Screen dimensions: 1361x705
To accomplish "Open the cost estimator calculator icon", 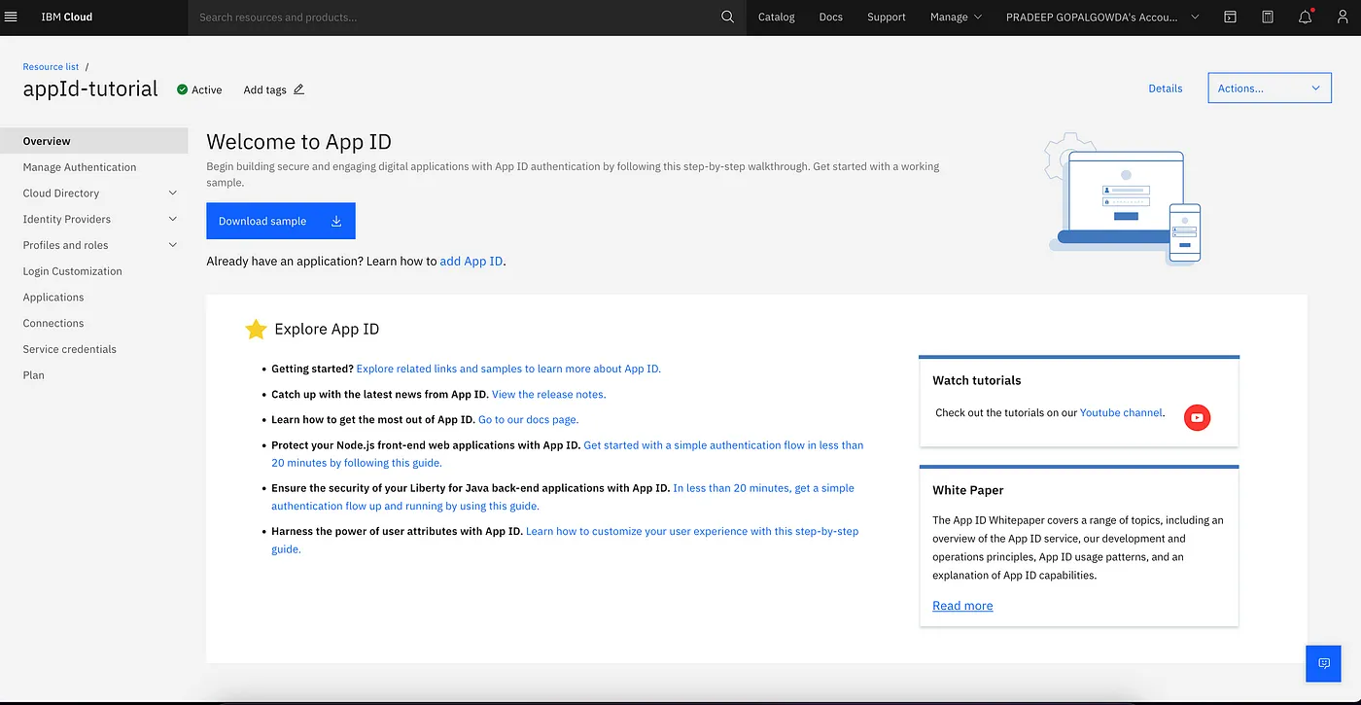I will [x=1268, y=17].
